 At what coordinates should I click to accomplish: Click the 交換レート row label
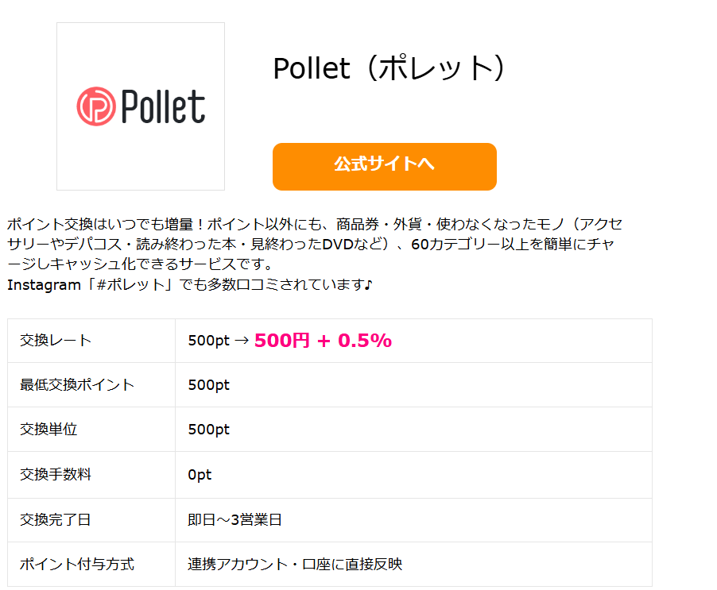point(56,340)
